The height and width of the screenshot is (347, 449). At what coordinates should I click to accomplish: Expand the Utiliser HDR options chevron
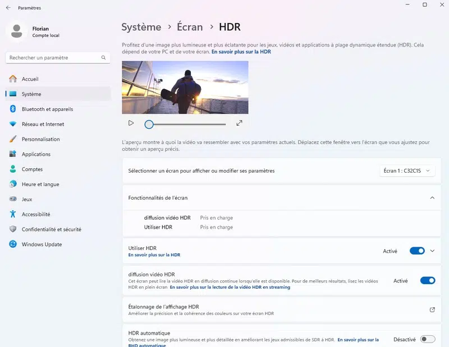(432, 251)
